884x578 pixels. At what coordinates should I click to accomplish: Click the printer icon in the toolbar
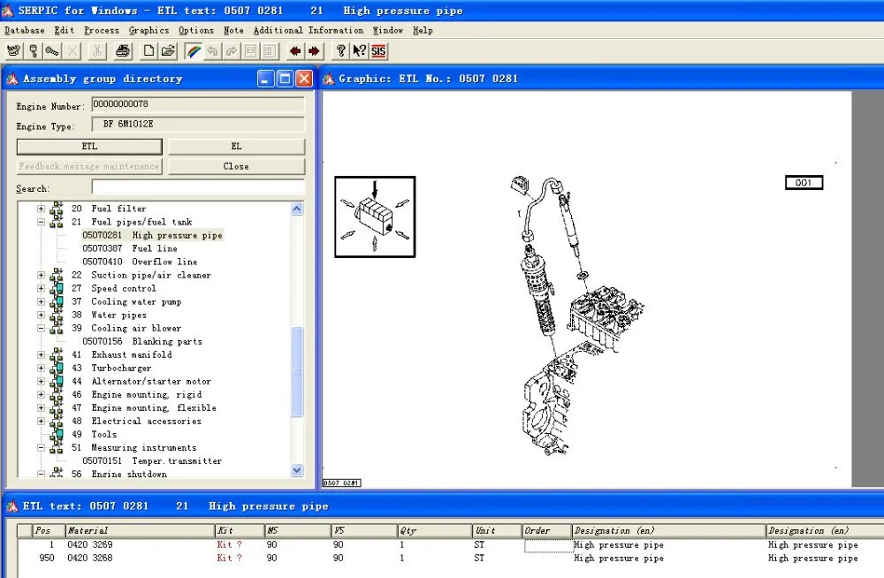(123, 51)
